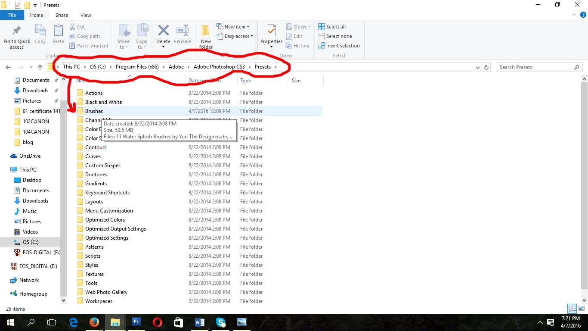Open the Action Center notifications icon
Viewport: 588px width, 331px height.
(550, 322)
